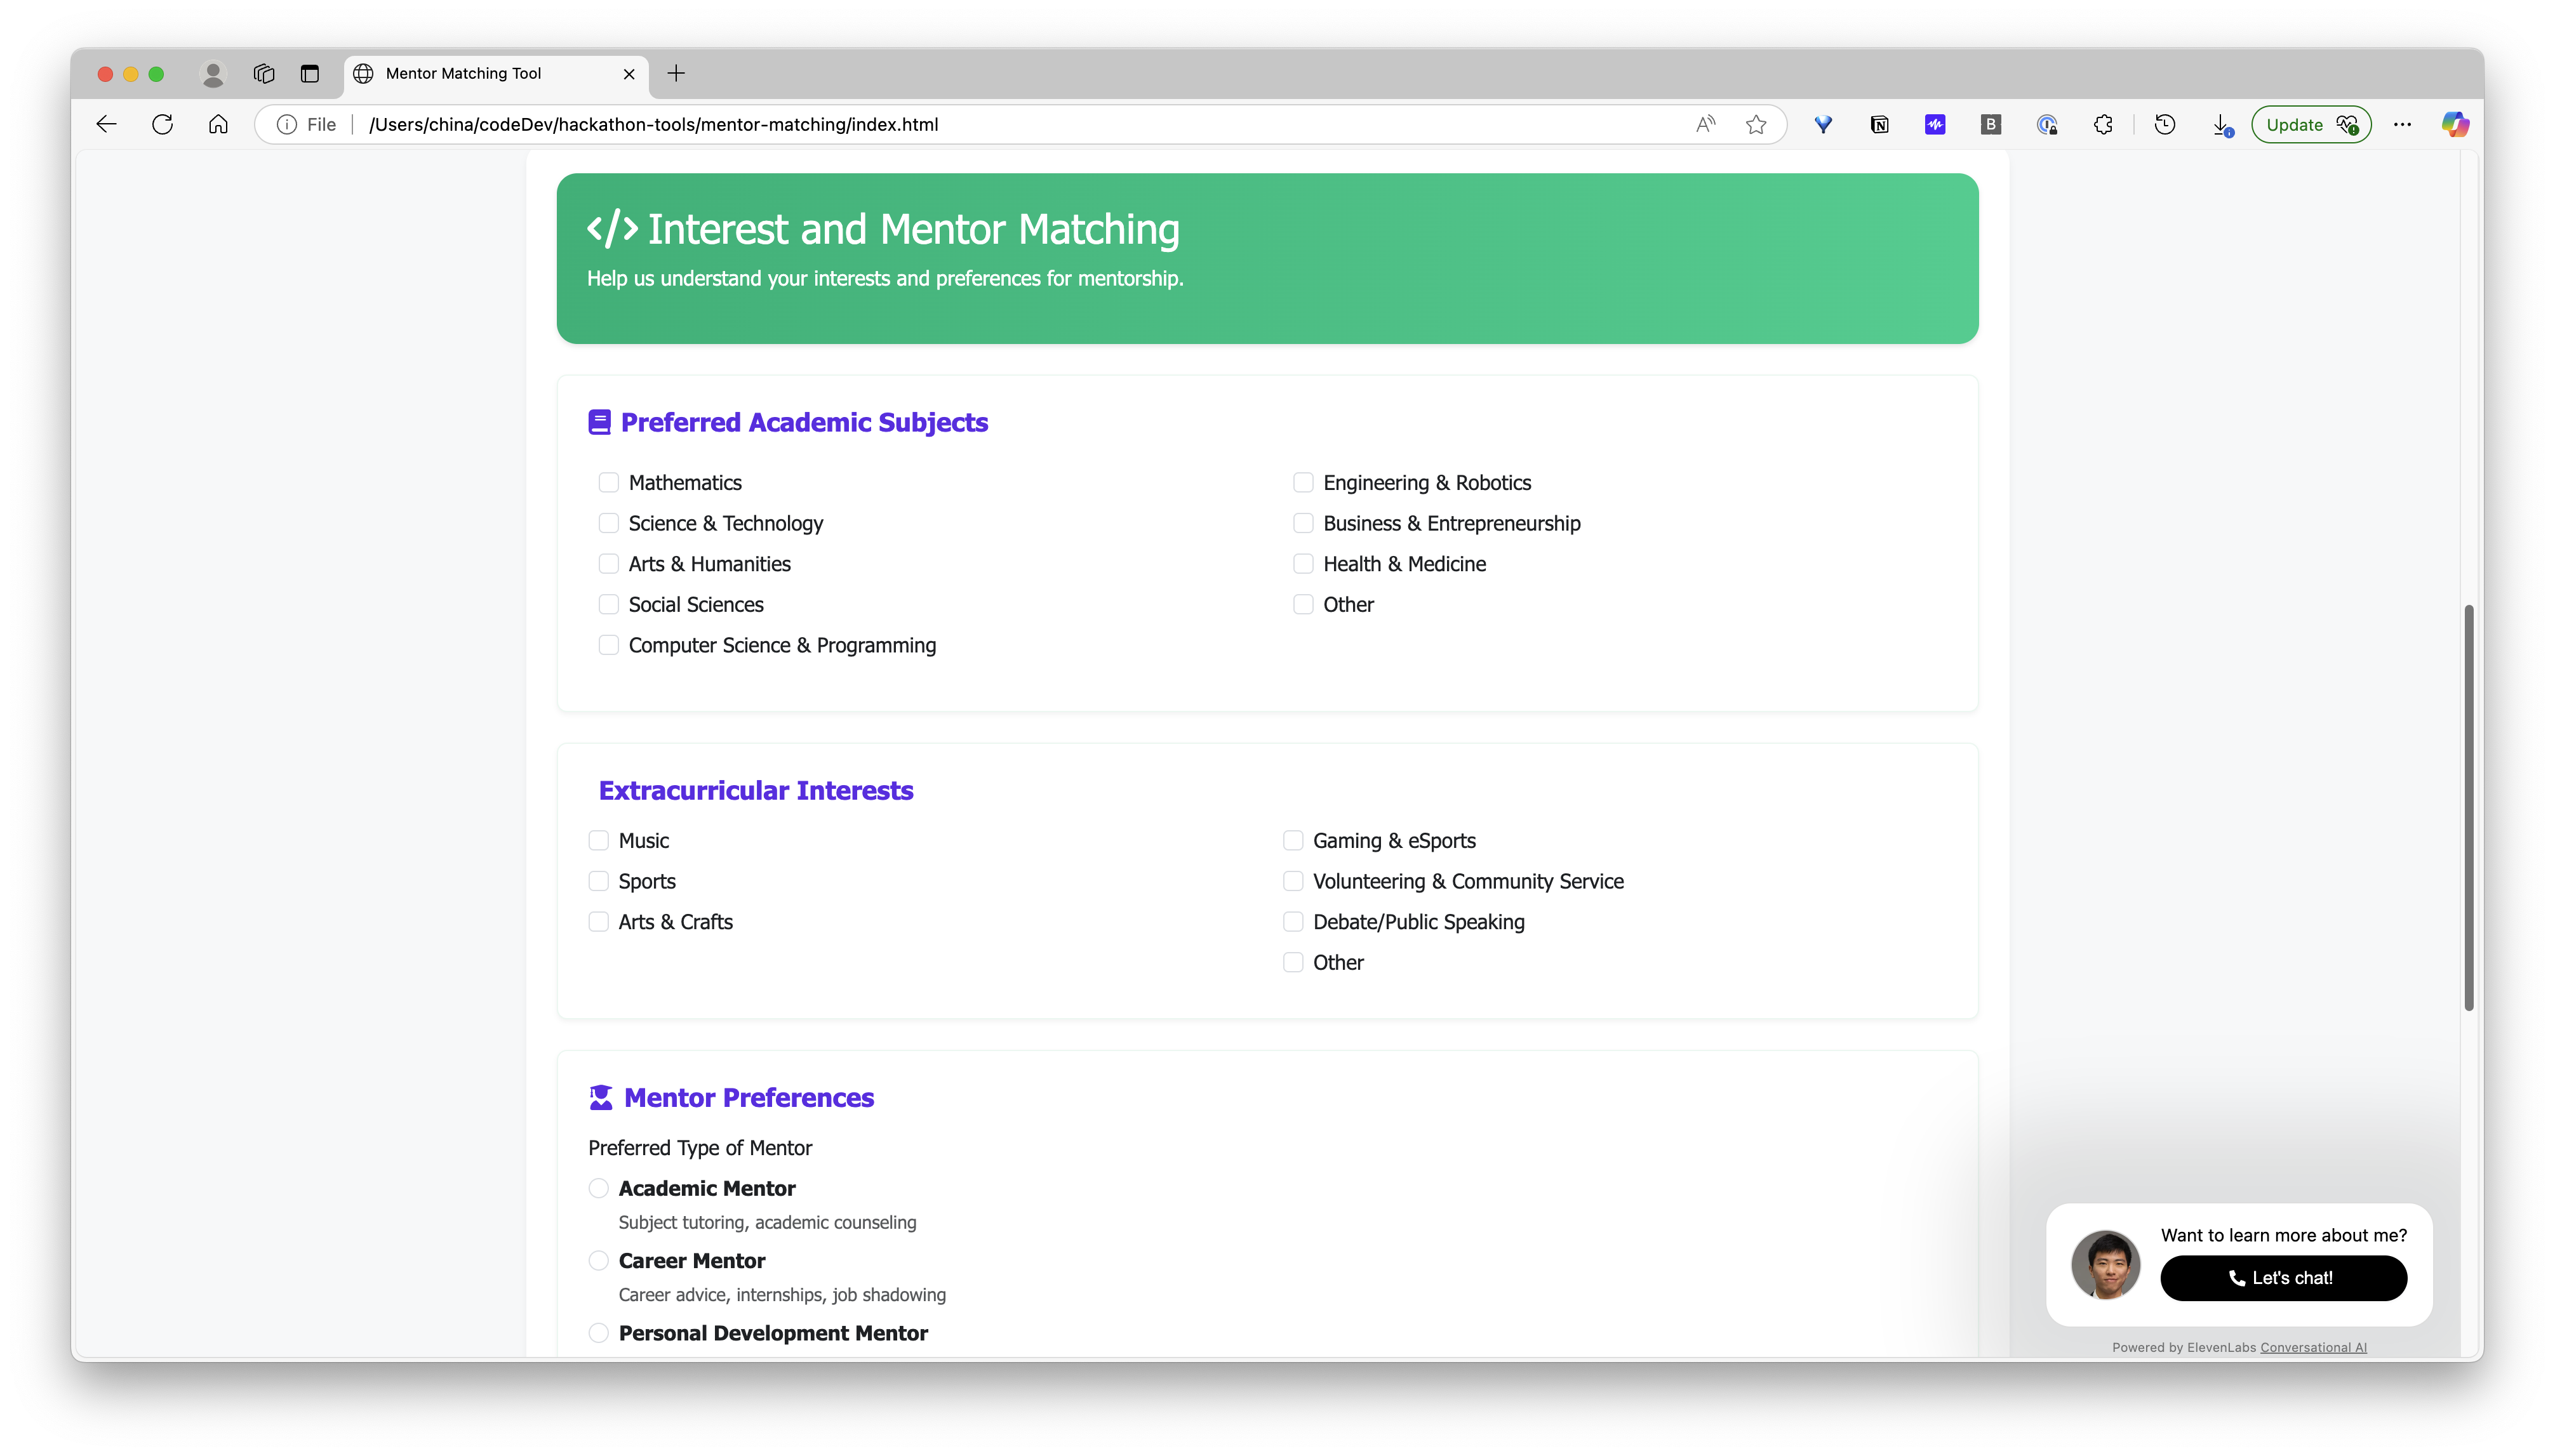Open the downloads icon in toolbar
Image resolution: width=2555 pixels, height=1456 pixels.
coord(2221,124)
